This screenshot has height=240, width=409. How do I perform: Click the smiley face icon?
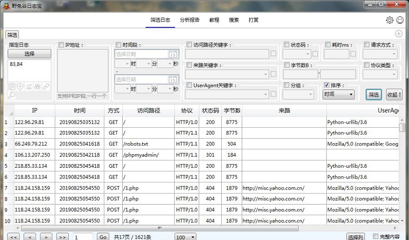point(400,20)
